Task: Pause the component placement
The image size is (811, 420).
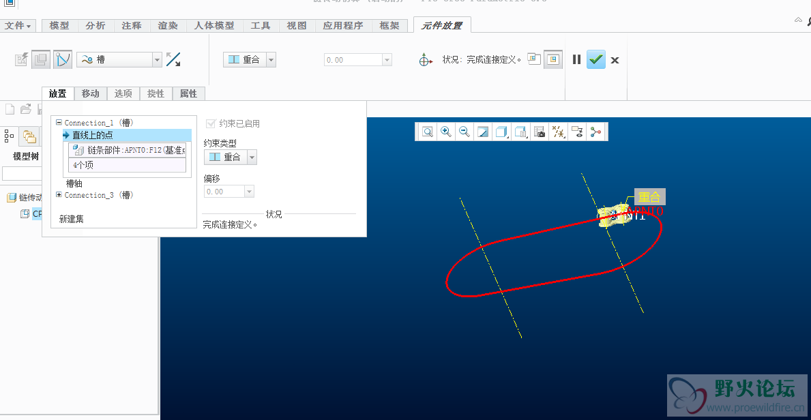Action: click(576, 60)
